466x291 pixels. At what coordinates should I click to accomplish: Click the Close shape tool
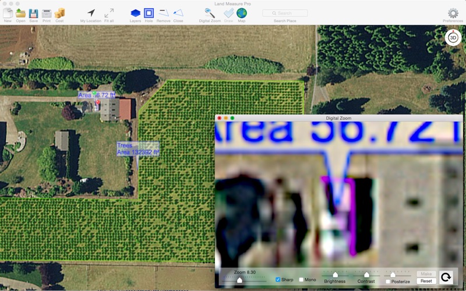pos(178,13)
